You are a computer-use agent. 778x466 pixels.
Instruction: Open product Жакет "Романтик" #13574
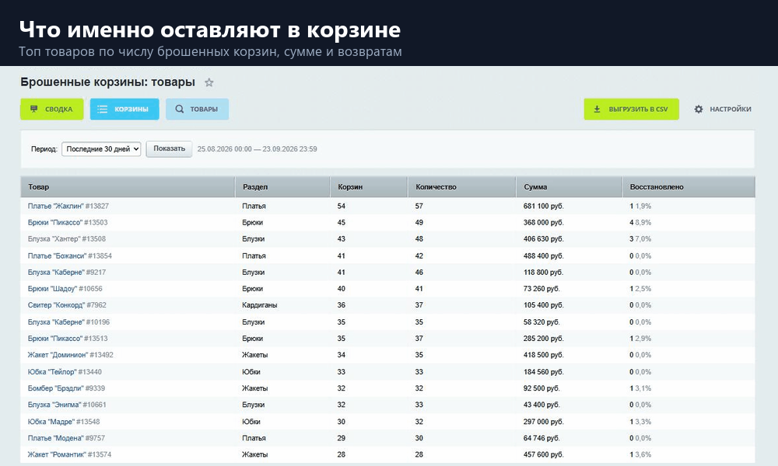click(x=69, y=454)
